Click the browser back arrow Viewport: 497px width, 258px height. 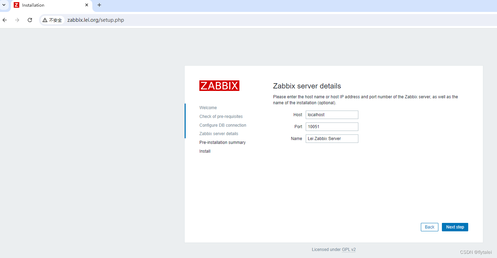coord(5,20)
